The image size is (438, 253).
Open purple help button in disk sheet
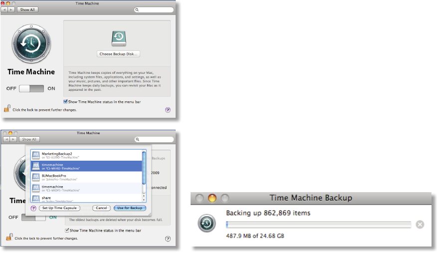[x=33, y=208]
